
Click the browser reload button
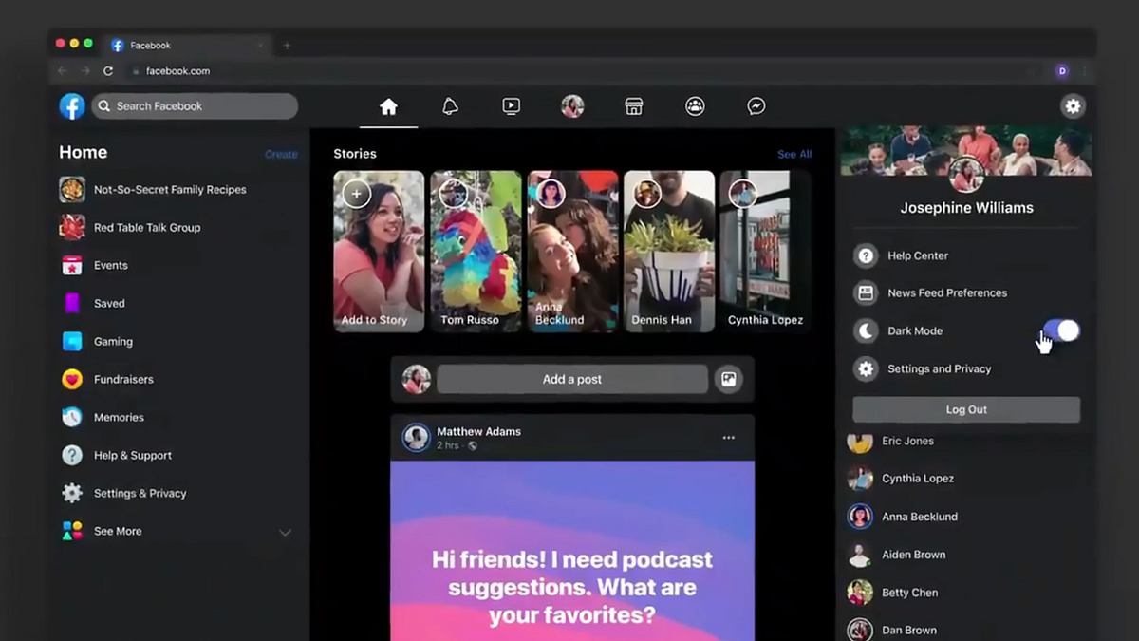108,71
